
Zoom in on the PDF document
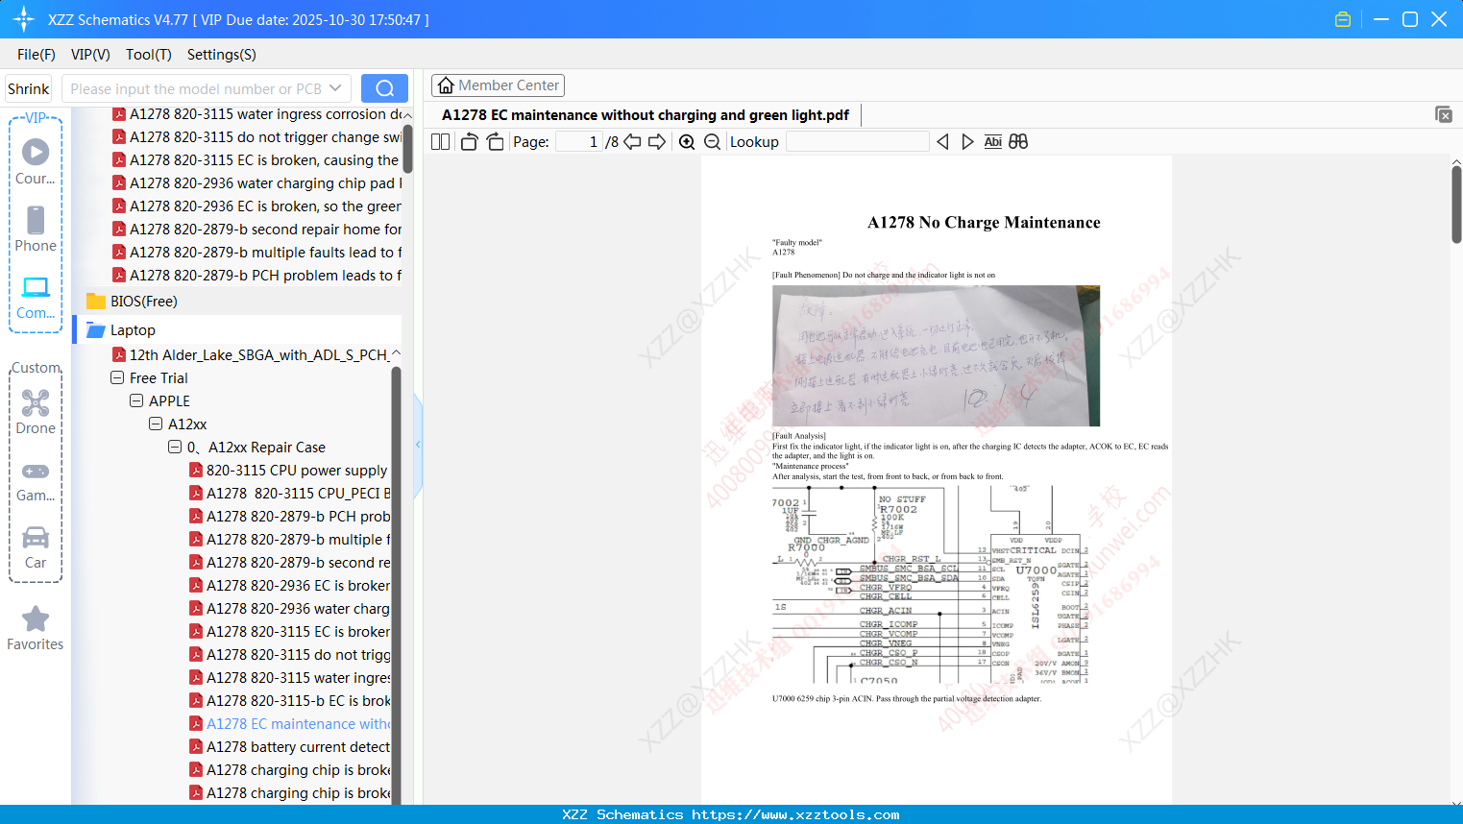pos(687,142)
